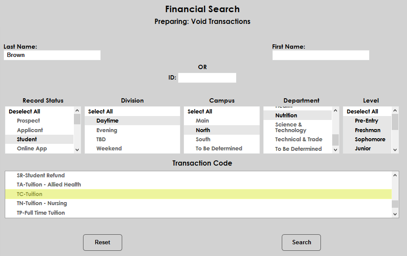Choose Select All in the Division list

[x=100, y=112]
